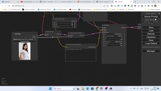Screen dimensions: 161x91
Task: Collapse the Set Latent Noise Mask node
Action: tap(69, 33)
